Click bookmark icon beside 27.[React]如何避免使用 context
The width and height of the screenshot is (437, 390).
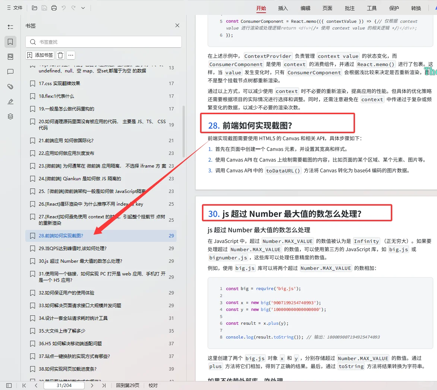pyautogui.click(x=33, y=216)
